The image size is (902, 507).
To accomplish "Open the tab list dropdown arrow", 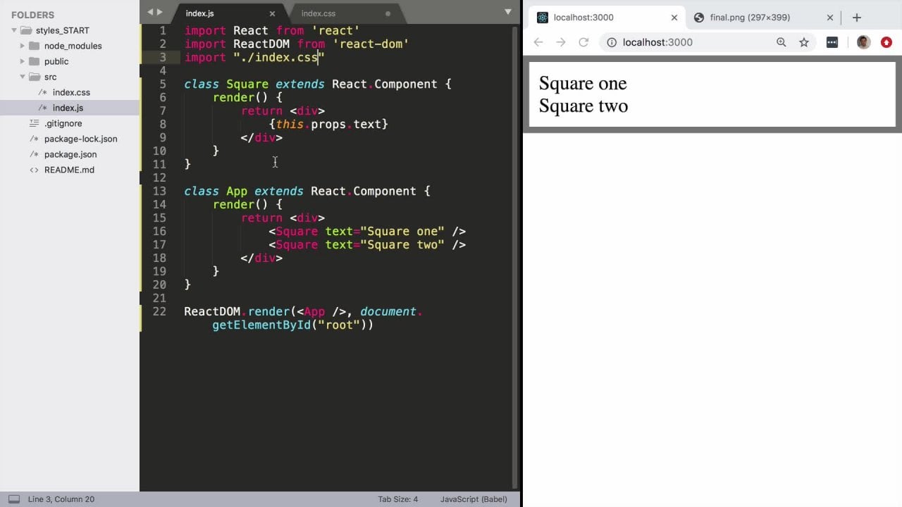I will pyautogui.click(x=507, y=12).
